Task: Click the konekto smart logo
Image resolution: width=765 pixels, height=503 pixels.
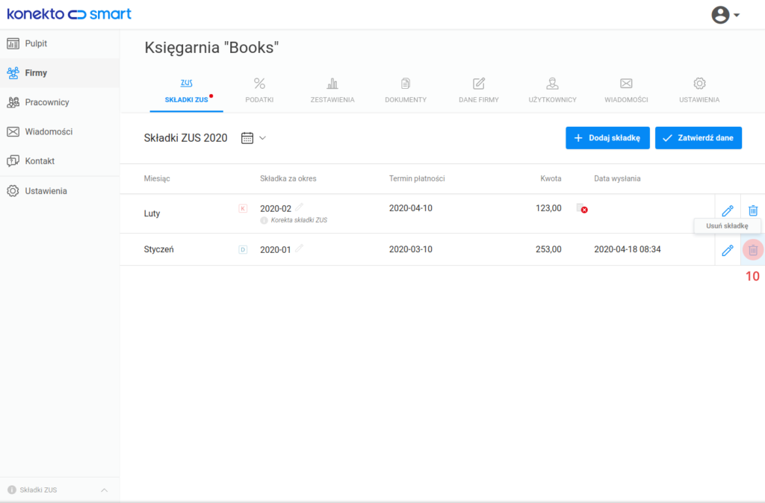Action: coord(69,13)
